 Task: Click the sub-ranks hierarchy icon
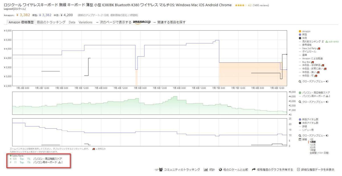tap(326, 41)
